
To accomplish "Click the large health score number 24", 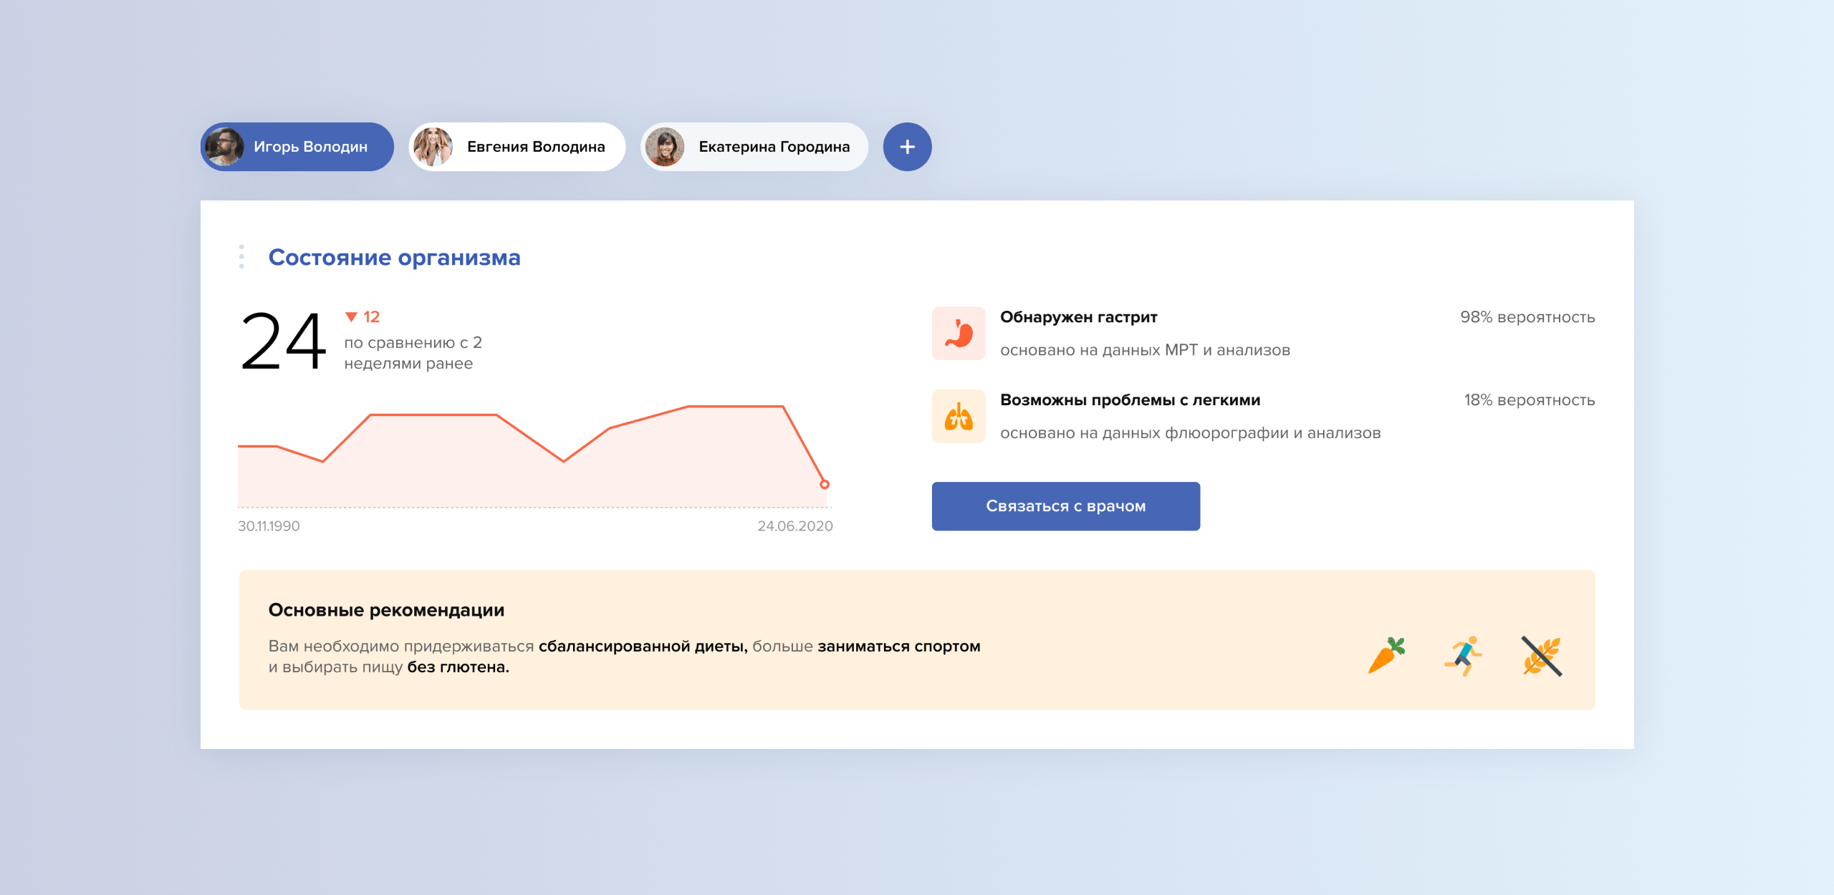I will pos(283,342).
